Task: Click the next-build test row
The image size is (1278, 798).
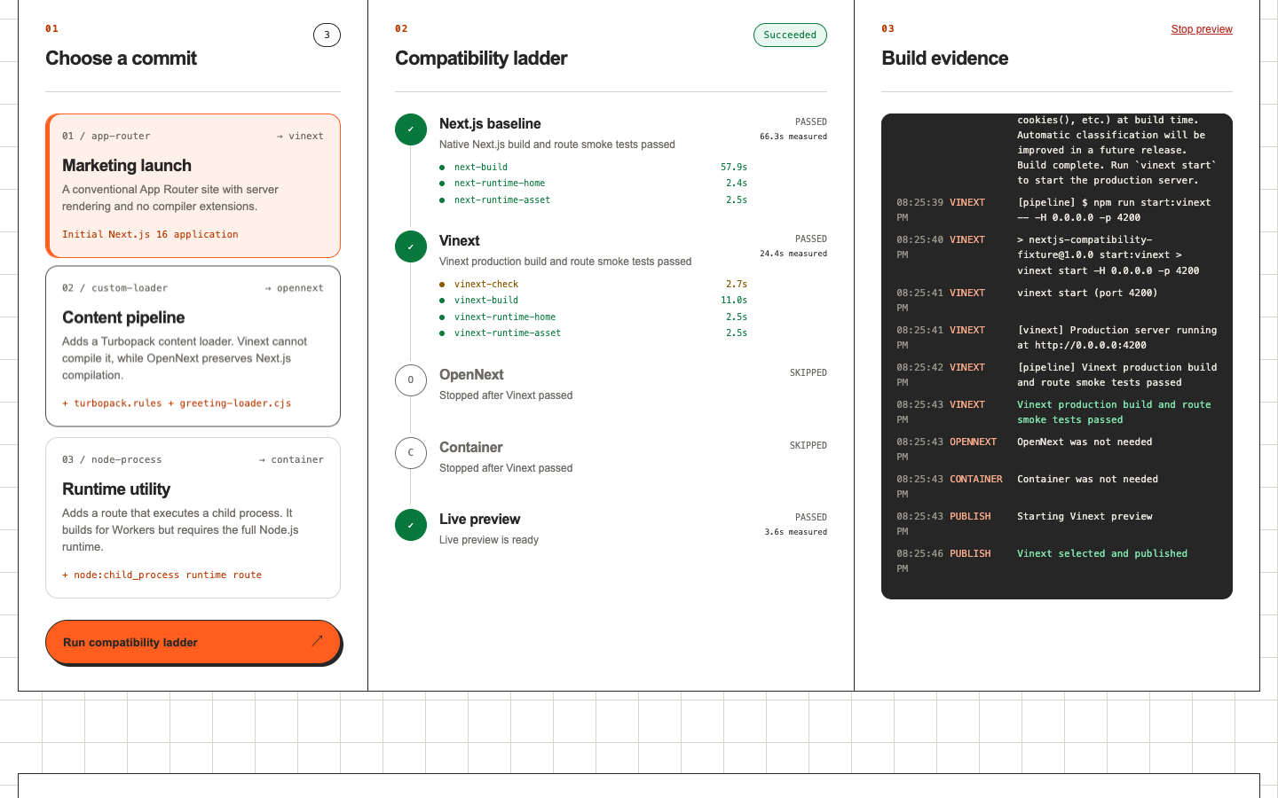Action: (593, 167)
